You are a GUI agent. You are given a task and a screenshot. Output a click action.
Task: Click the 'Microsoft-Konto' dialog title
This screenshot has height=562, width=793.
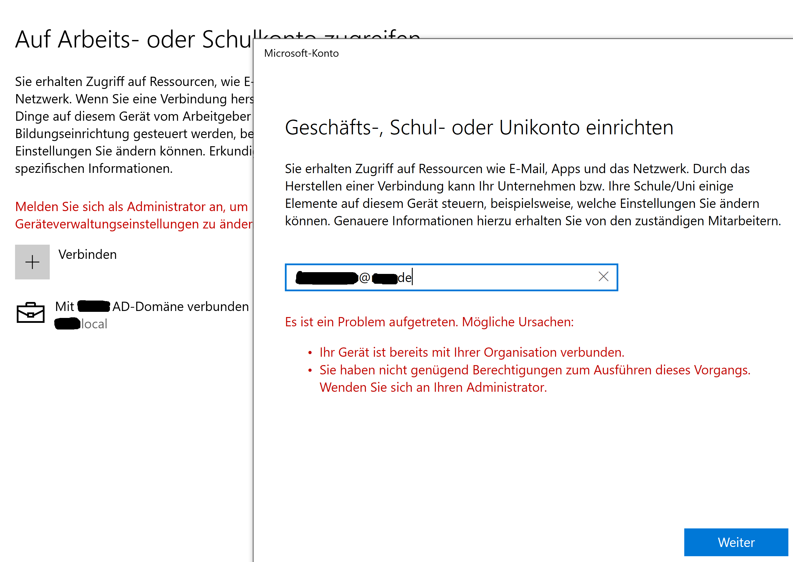(301, 53)
